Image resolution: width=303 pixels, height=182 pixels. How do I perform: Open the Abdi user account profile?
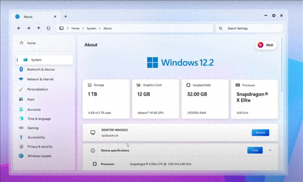tap(266, 45)
